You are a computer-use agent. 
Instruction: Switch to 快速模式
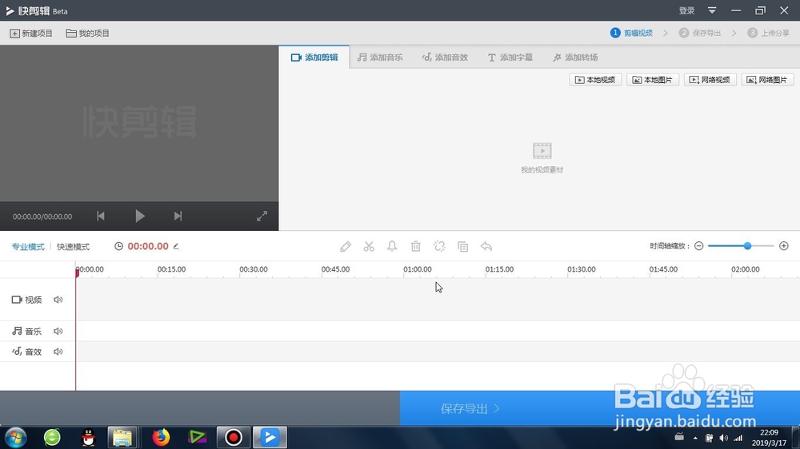[x=73, y=247]
